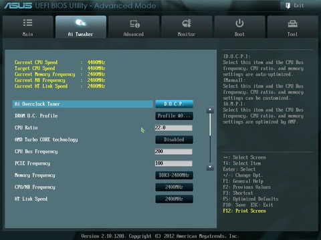Click the scroll down arrow
321x240 pixels.
pos(210,167)
